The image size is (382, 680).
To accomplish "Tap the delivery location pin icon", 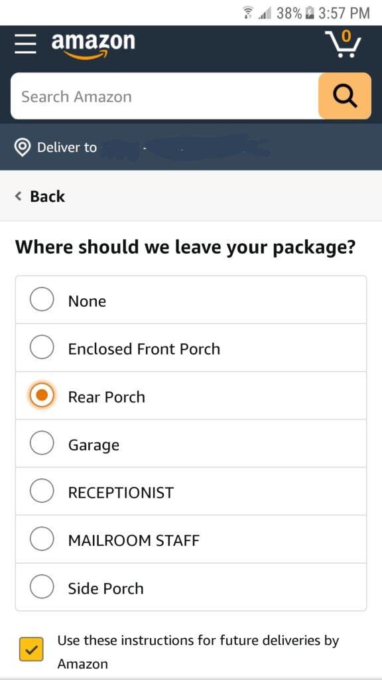I will click(x=22, y=147).
